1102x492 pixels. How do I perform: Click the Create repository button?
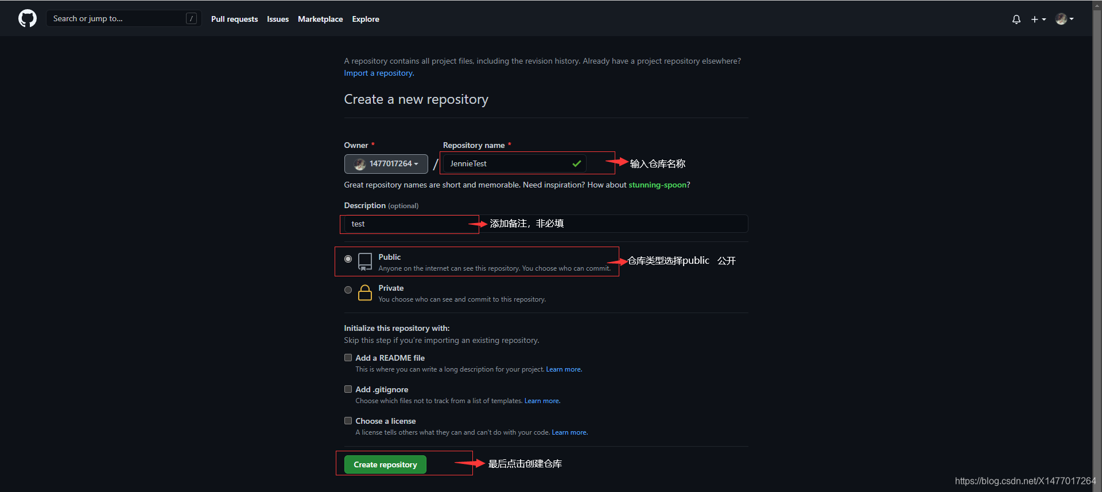click(385, 464)
